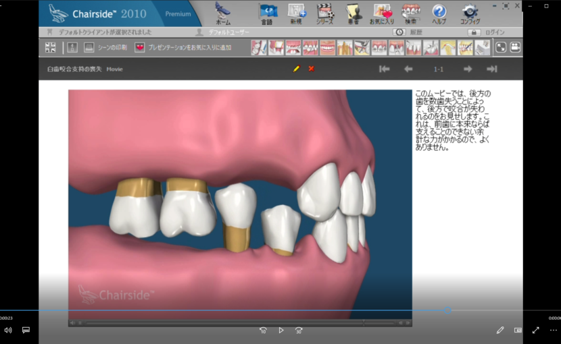The image size is (561, 344).
Task: Click the four-arrow shrink grid icon
Action: tap(51, 47)
